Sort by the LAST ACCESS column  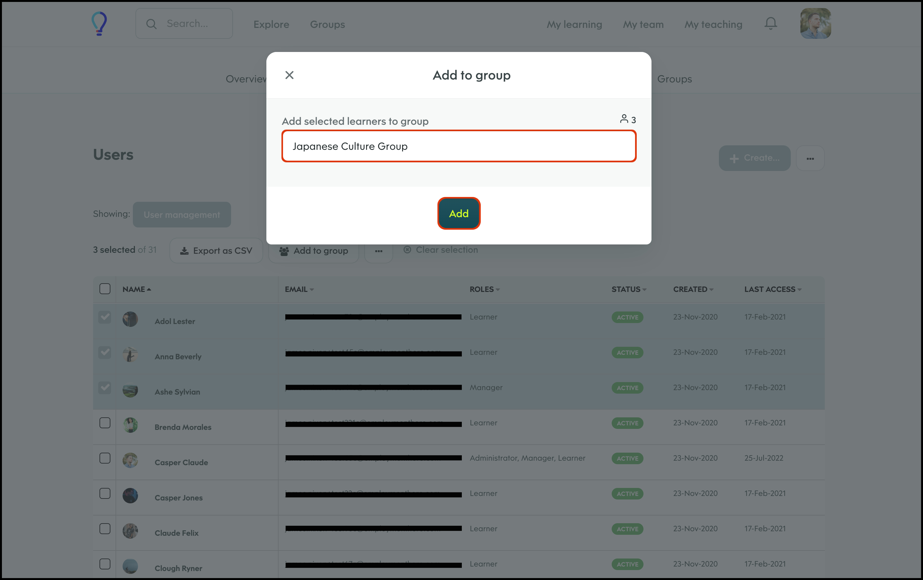[773, 289]
